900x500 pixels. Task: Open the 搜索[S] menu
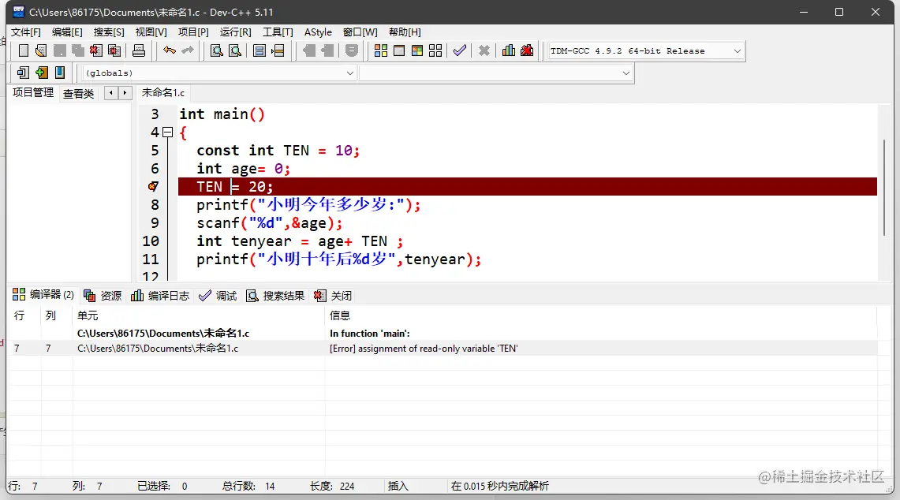point(109,32)
